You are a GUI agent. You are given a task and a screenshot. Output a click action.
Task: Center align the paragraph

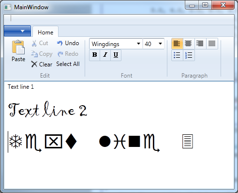[189, 44]
